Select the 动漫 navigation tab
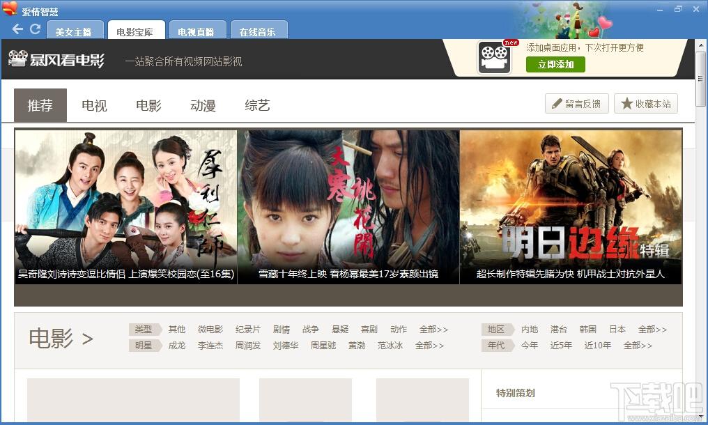Screen dimensions: 708x425 203,105
